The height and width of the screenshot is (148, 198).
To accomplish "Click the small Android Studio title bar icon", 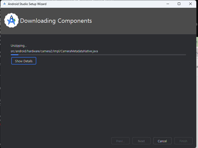I will point(4,4).
